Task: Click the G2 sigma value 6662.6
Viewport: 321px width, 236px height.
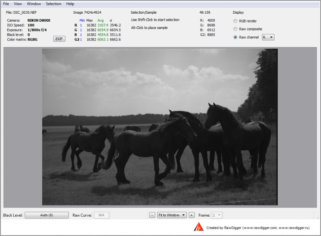Action: 115,39
